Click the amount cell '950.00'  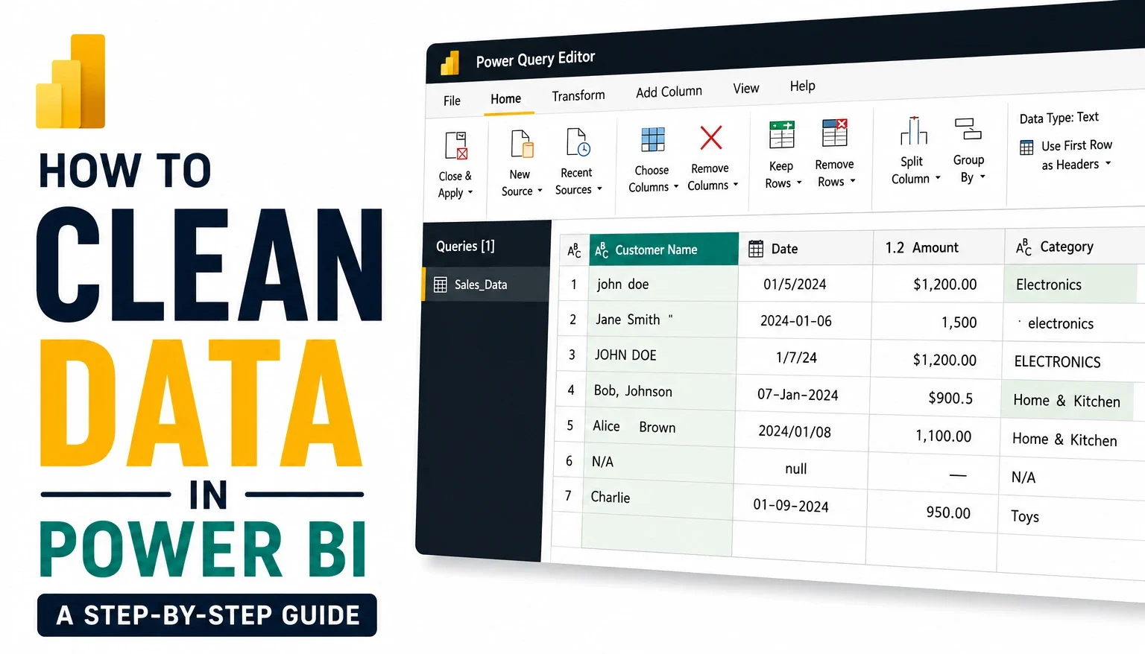tap(932, 512)
